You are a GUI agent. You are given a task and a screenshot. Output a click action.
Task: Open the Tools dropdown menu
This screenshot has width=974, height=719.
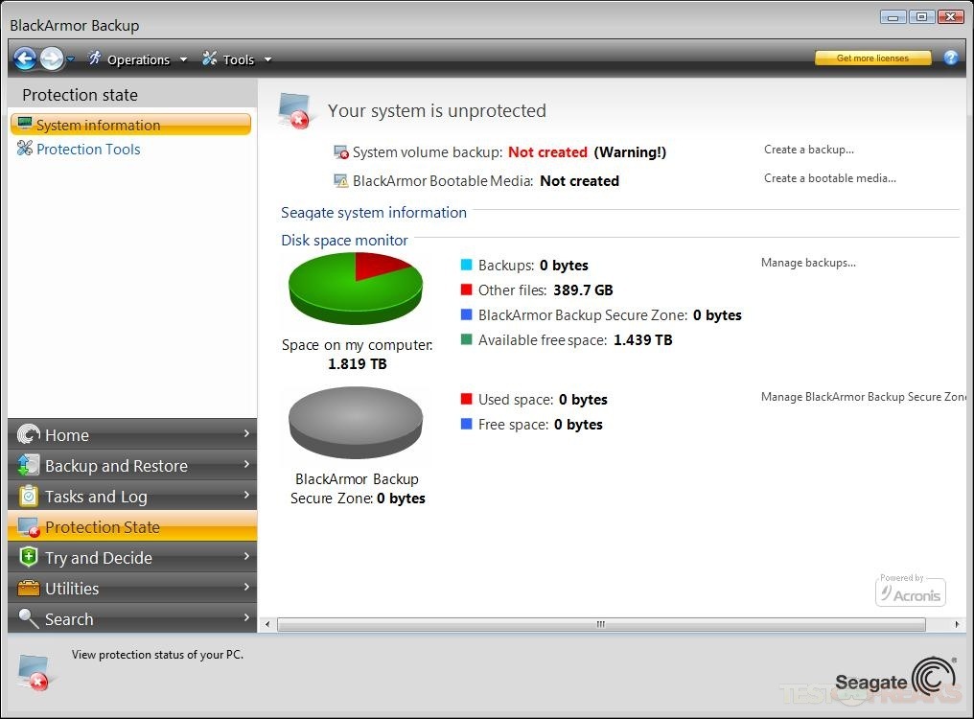(x=237, y=59)
